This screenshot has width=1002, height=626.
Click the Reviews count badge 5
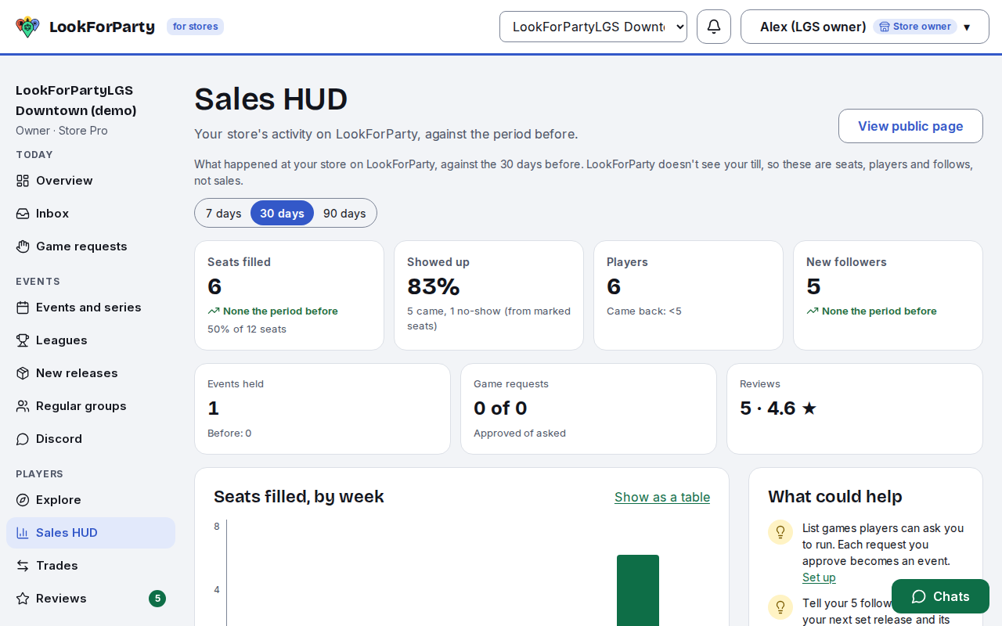[157, 599]
